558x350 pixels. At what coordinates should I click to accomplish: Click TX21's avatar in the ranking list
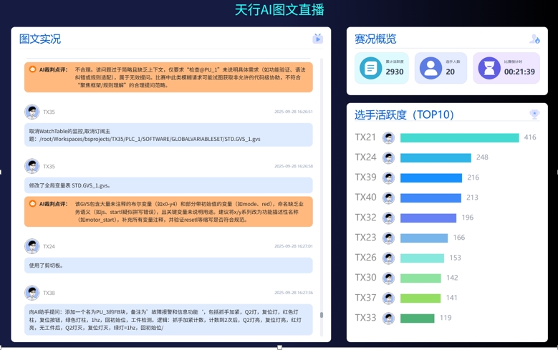pyautogui.click(x=388, y=137)
